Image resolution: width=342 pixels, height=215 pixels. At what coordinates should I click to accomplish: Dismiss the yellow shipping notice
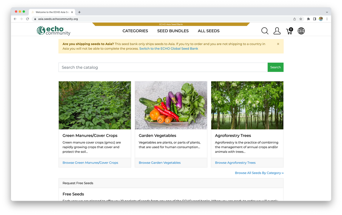coord(278,44)
